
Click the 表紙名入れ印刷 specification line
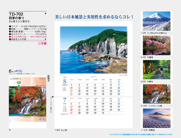click(28, 39)
